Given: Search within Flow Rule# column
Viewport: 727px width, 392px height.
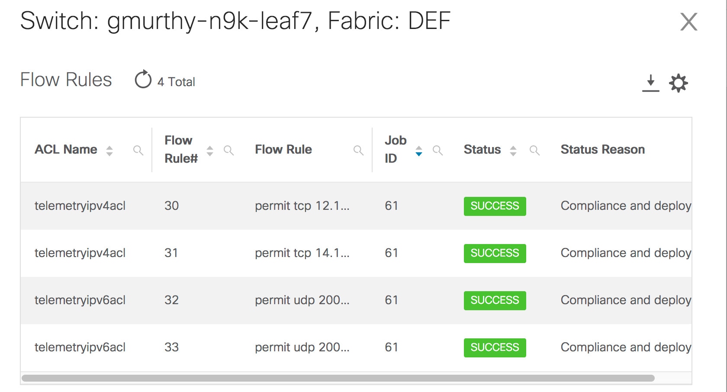Looking at the screenshot, I should coord(228,150).
